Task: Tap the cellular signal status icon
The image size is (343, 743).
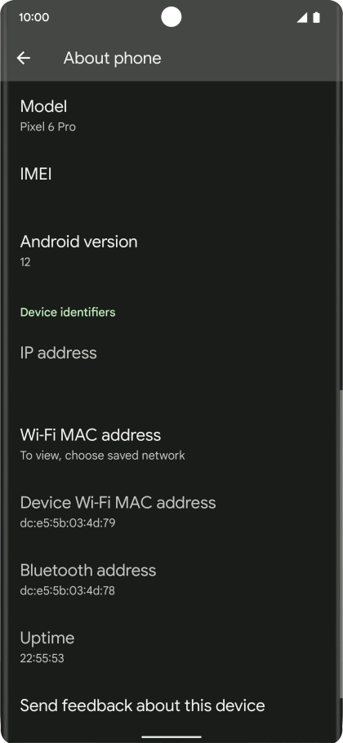Action: [x=301, y=18]
